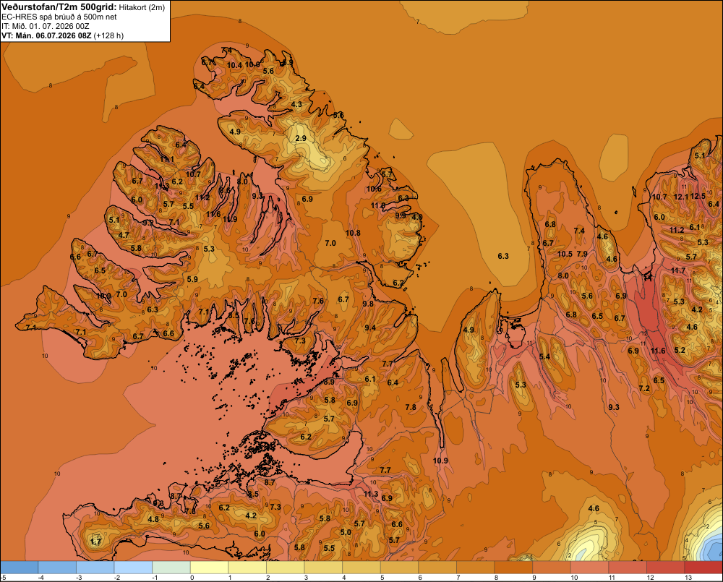Click the 12.5 temperature reading
The height and width of the screenshot is (582, 723).
click(698, 196)
